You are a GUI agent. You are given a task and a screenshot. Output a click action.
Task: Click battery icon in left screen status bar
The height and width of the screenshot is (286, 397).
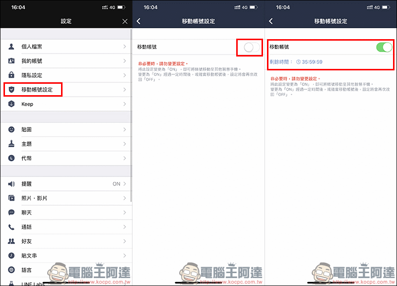click(x=122, y=7)
